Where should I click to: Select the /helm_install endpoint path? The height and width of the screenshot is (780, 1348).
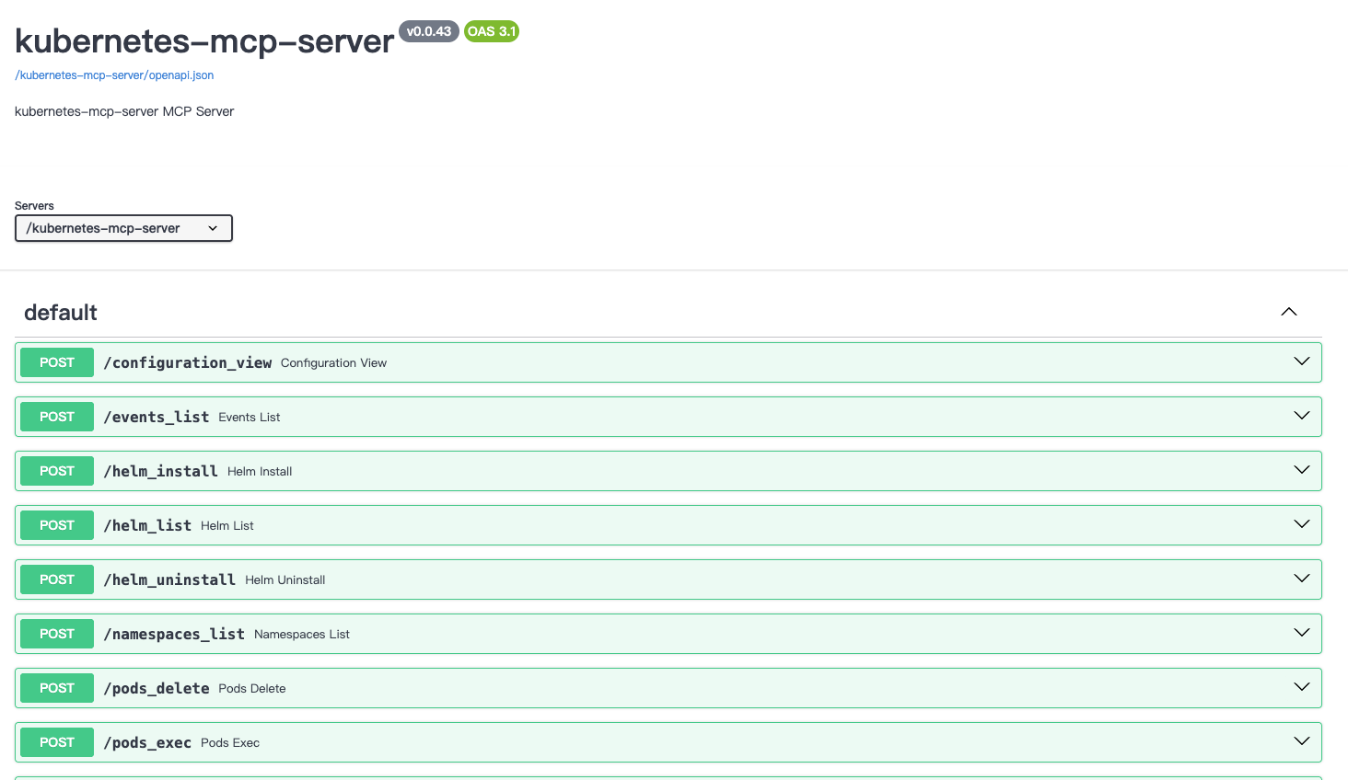click(x=161, y=471)
